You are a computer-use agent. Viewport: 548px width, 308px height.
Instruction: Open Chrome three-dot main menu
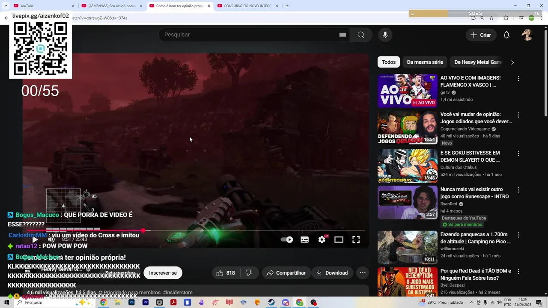point(542,18)
